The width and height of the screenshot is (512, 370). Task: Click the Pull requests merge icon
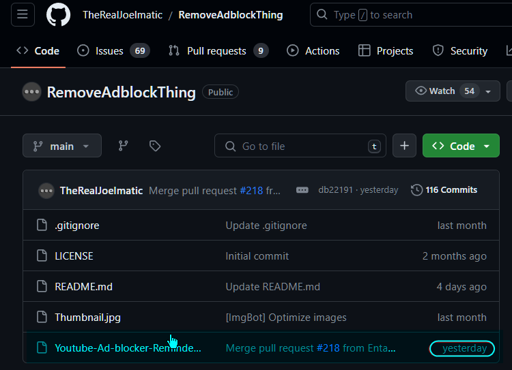(174, 50)
